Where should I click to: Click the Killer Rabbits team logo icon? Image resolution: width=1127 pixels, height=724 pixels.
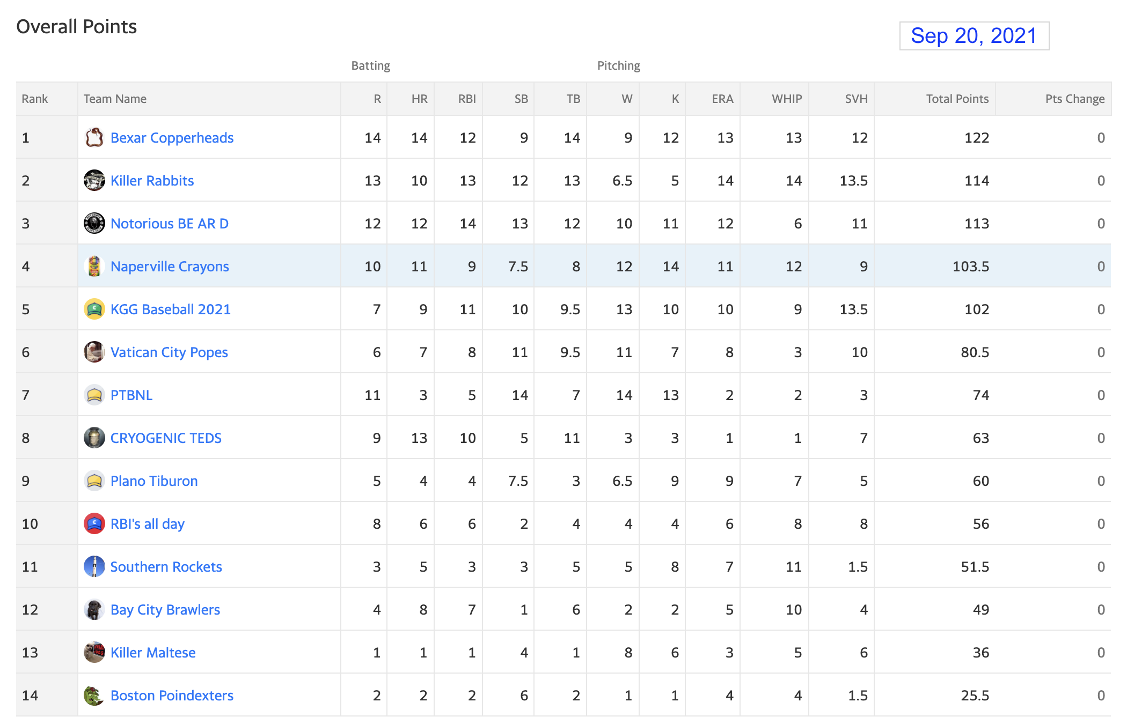pos(94,180)
